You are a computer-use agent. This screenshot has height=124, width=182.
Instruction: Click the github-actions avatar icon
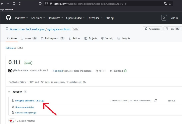coord(10,71)
